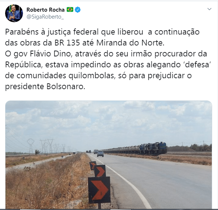The height and width of the screenshot is (210, 218).
Task: Open Roberto Rocha's profile picture
Action: pyautogui.click(x=14, y=13)
